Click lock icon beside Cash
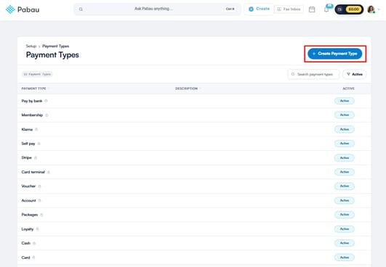The height and width of the screenshot is (267, 386). click(34, 243)
